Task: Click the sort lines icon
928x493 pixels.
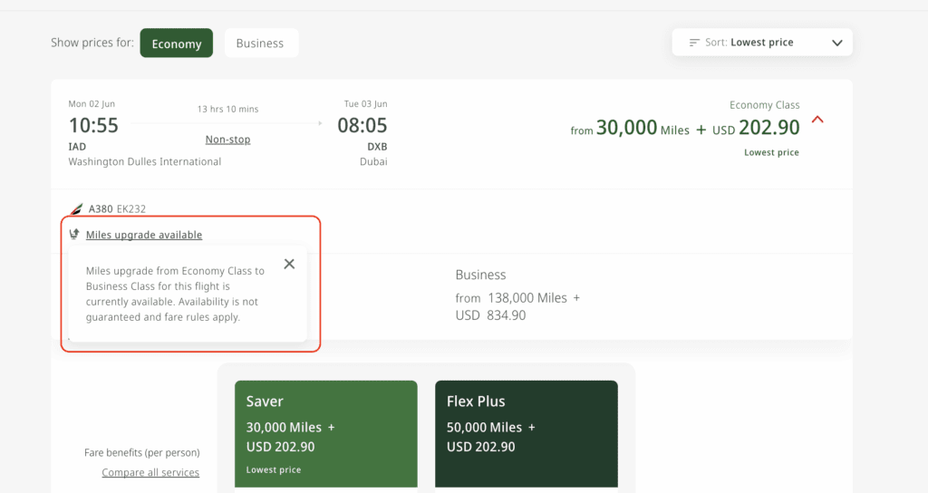Action: point(694,43)
